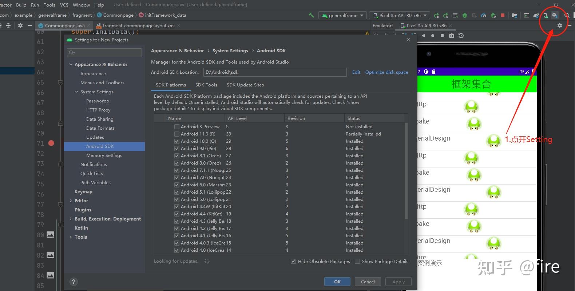The image size is (575, 291).
Task: Open the SDK Manager icon
Action: 555,16
